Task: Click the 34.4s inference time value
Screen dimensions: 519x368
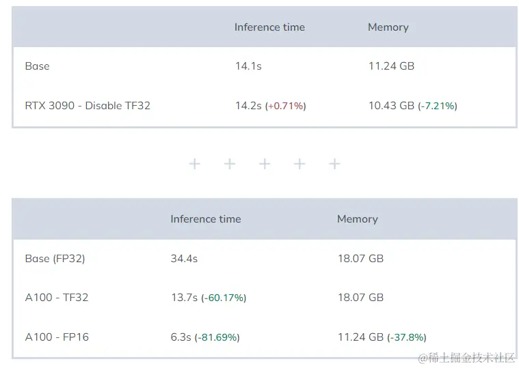Action: point(184,259)
